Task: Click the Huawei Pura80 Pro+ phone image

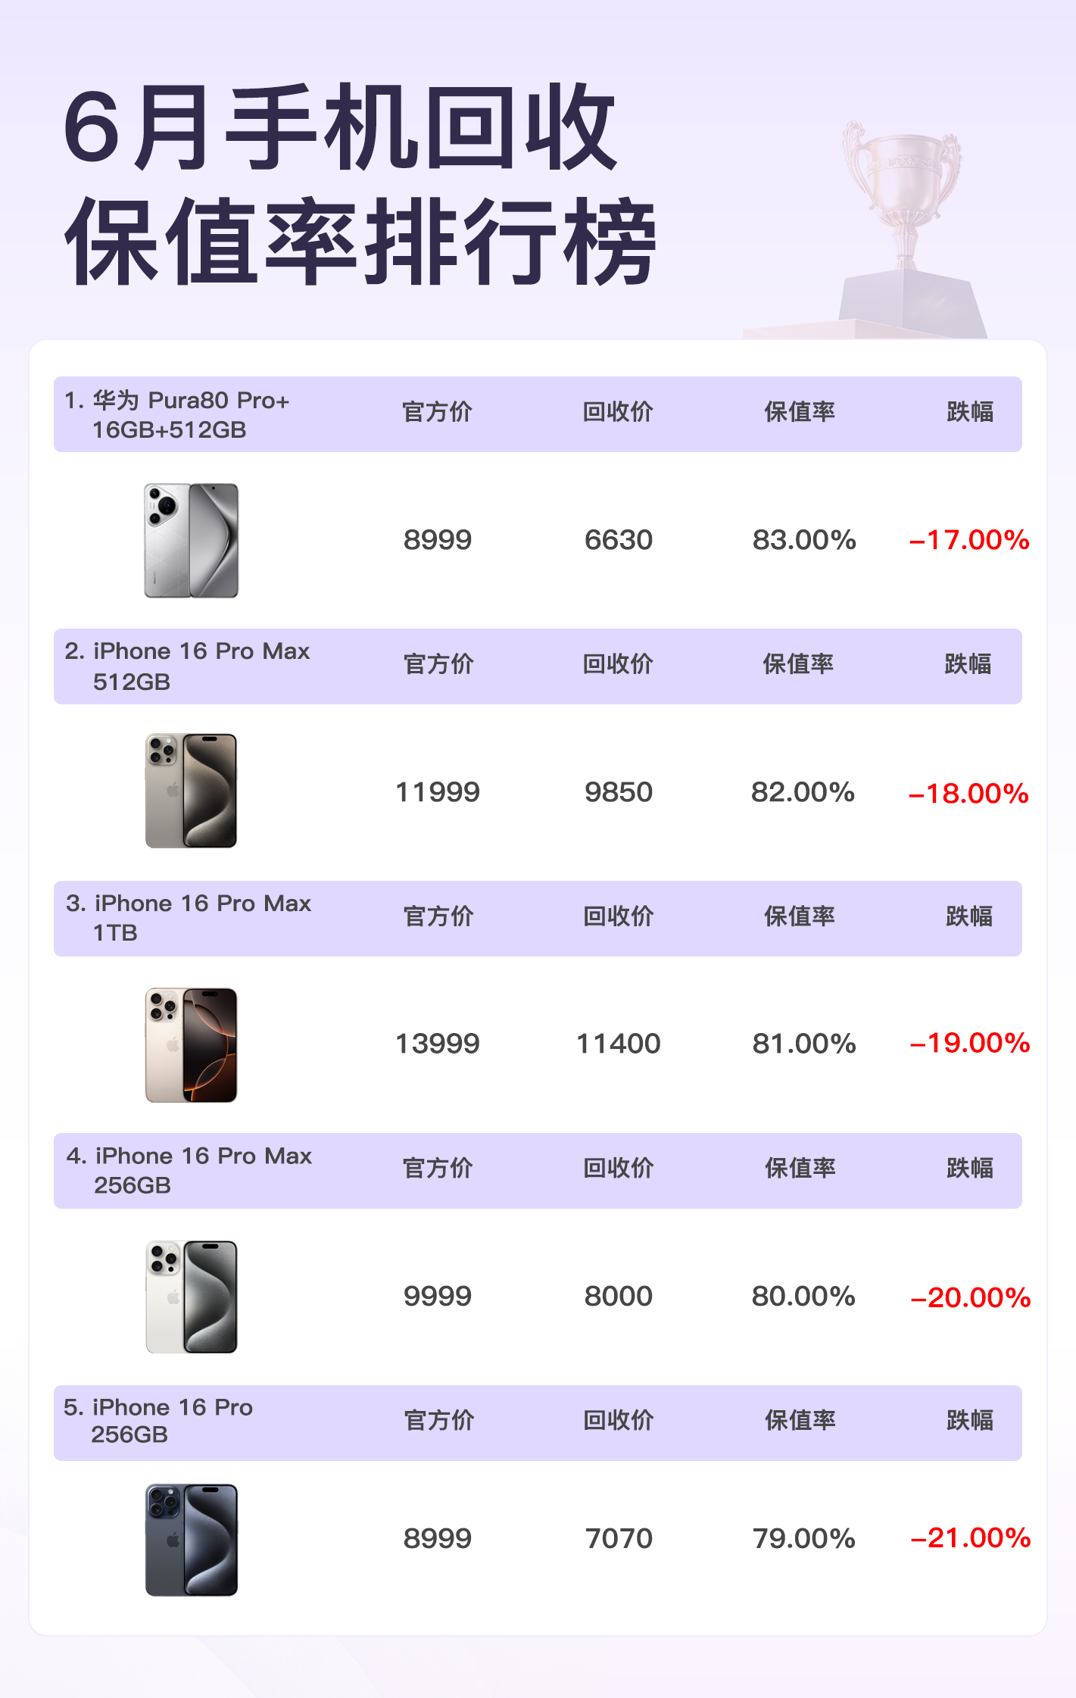Action: (x=192, y=540)
